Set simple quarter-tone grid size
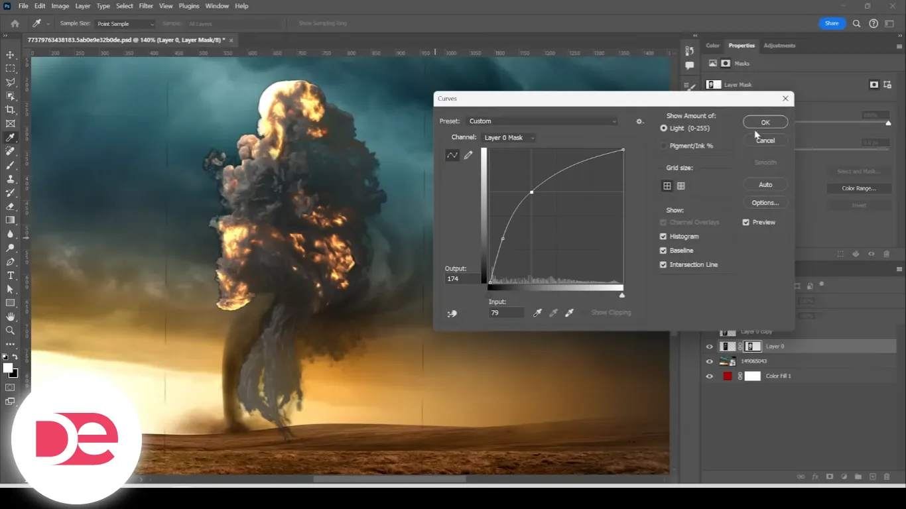This screenshot has height=509, width=906. click(x=667, y=186)
